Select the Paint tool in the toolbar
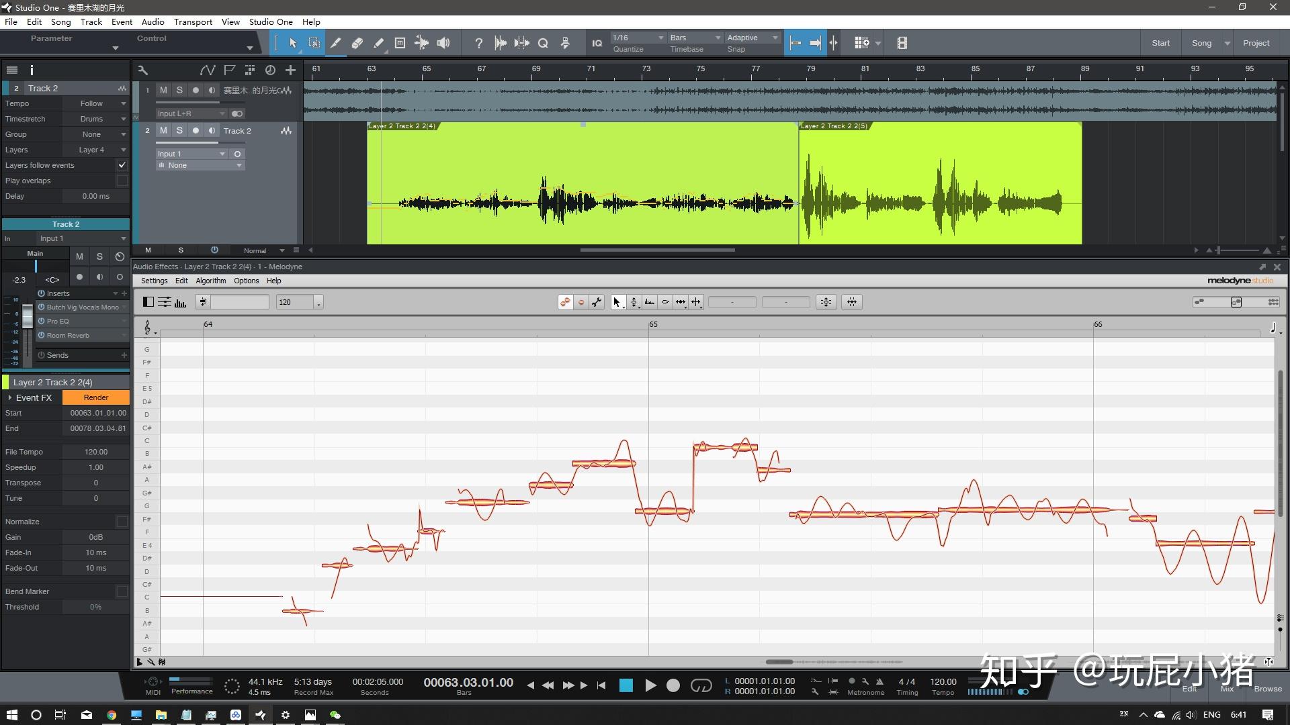The width and height of the screenshot is (1290, 725). (378, 43)
